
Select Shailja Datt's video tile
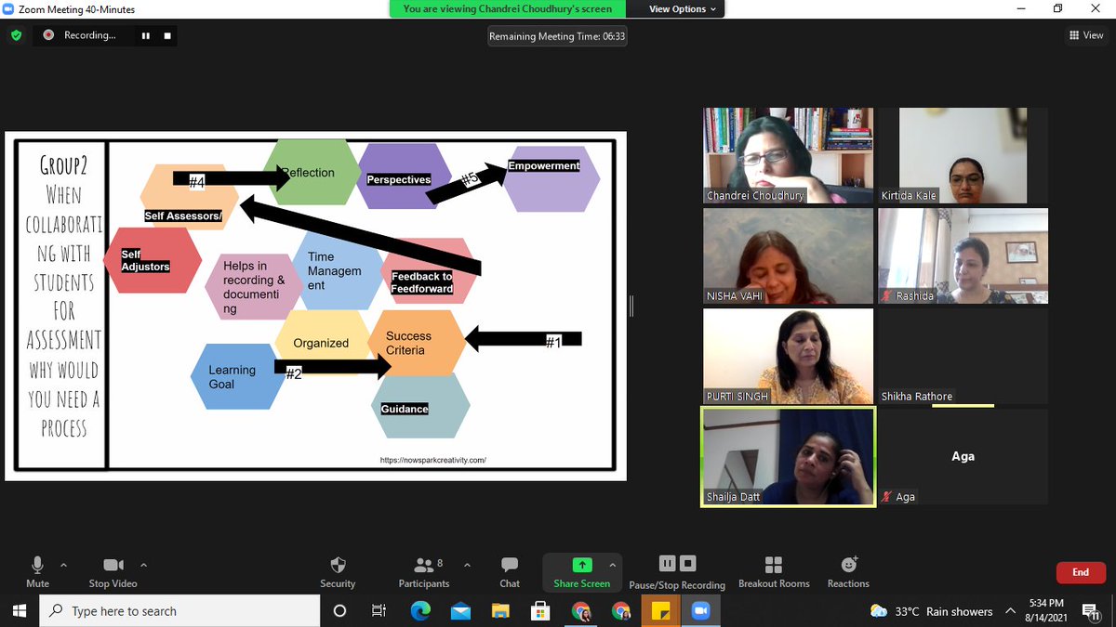788,457
